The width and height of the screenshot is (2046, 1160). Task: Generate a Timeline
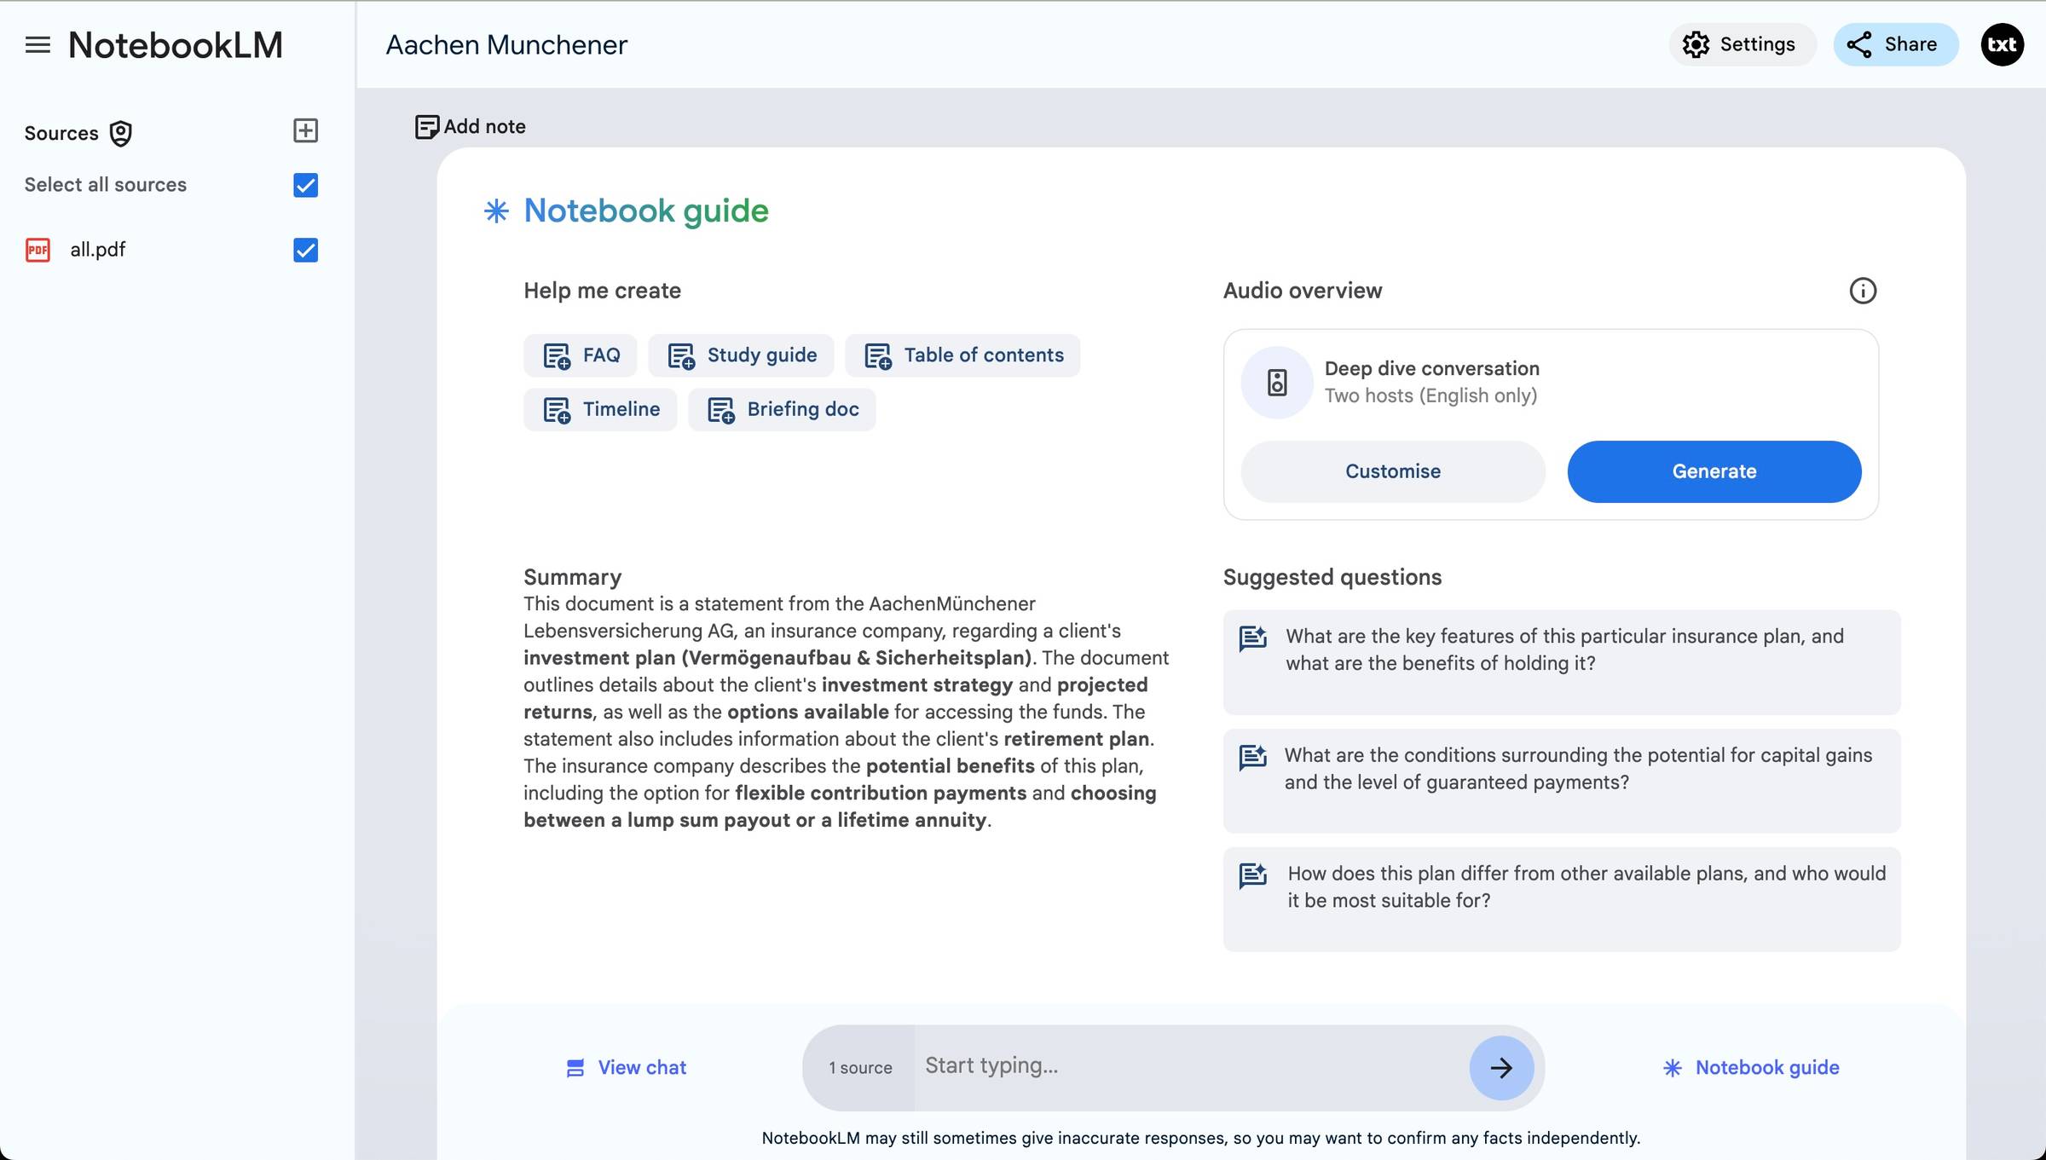[600, 410]
